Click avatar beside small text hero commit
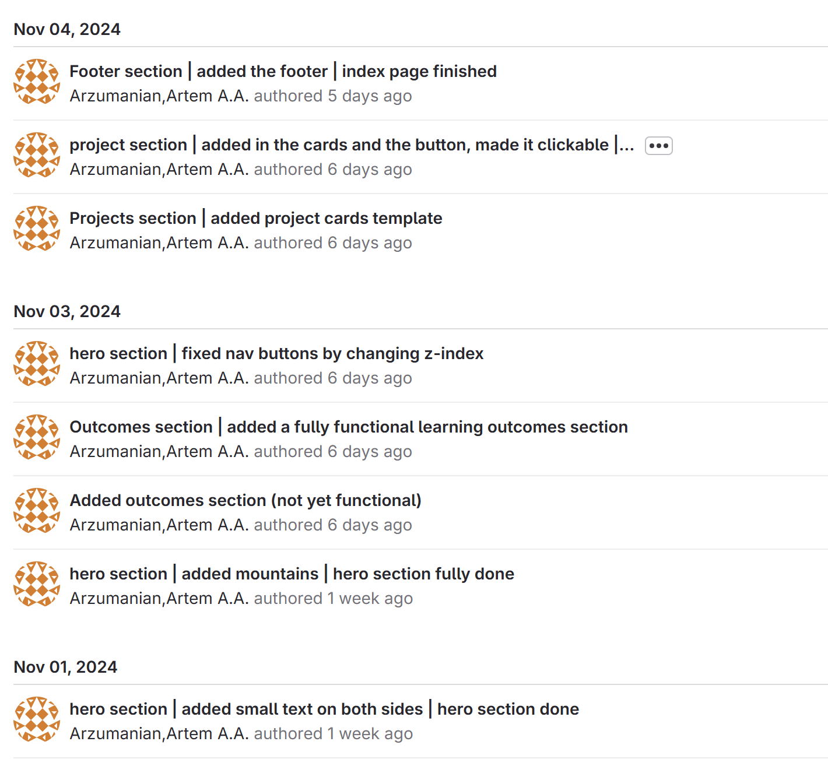Viewport: 828px width, 759px height. [x=37, y=719]
